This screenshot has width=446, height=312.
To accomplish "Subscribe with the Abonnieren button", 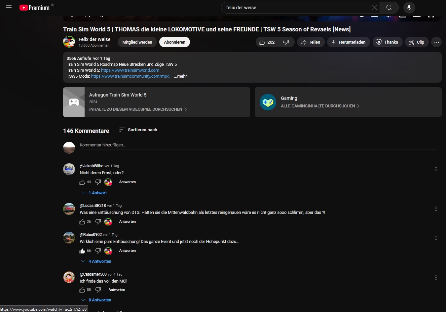I will point(174,42).
